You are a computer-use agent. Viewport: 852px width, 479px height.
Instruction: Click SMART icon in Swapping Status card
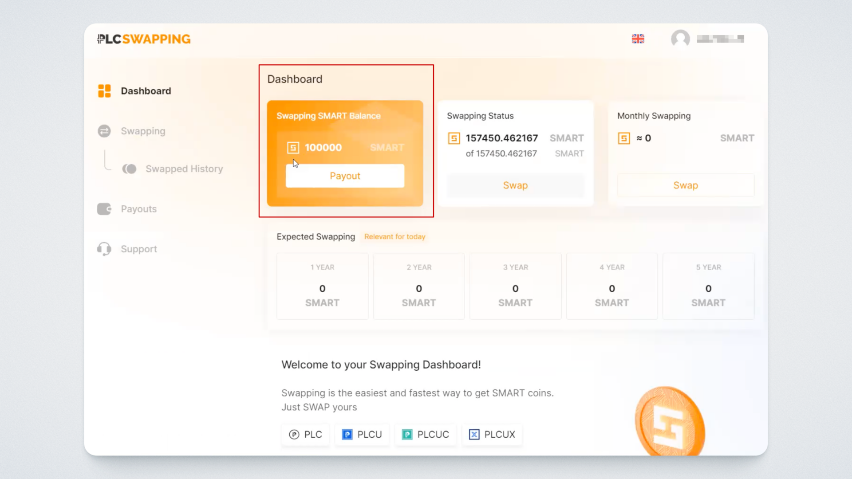[x=454, y=138]
